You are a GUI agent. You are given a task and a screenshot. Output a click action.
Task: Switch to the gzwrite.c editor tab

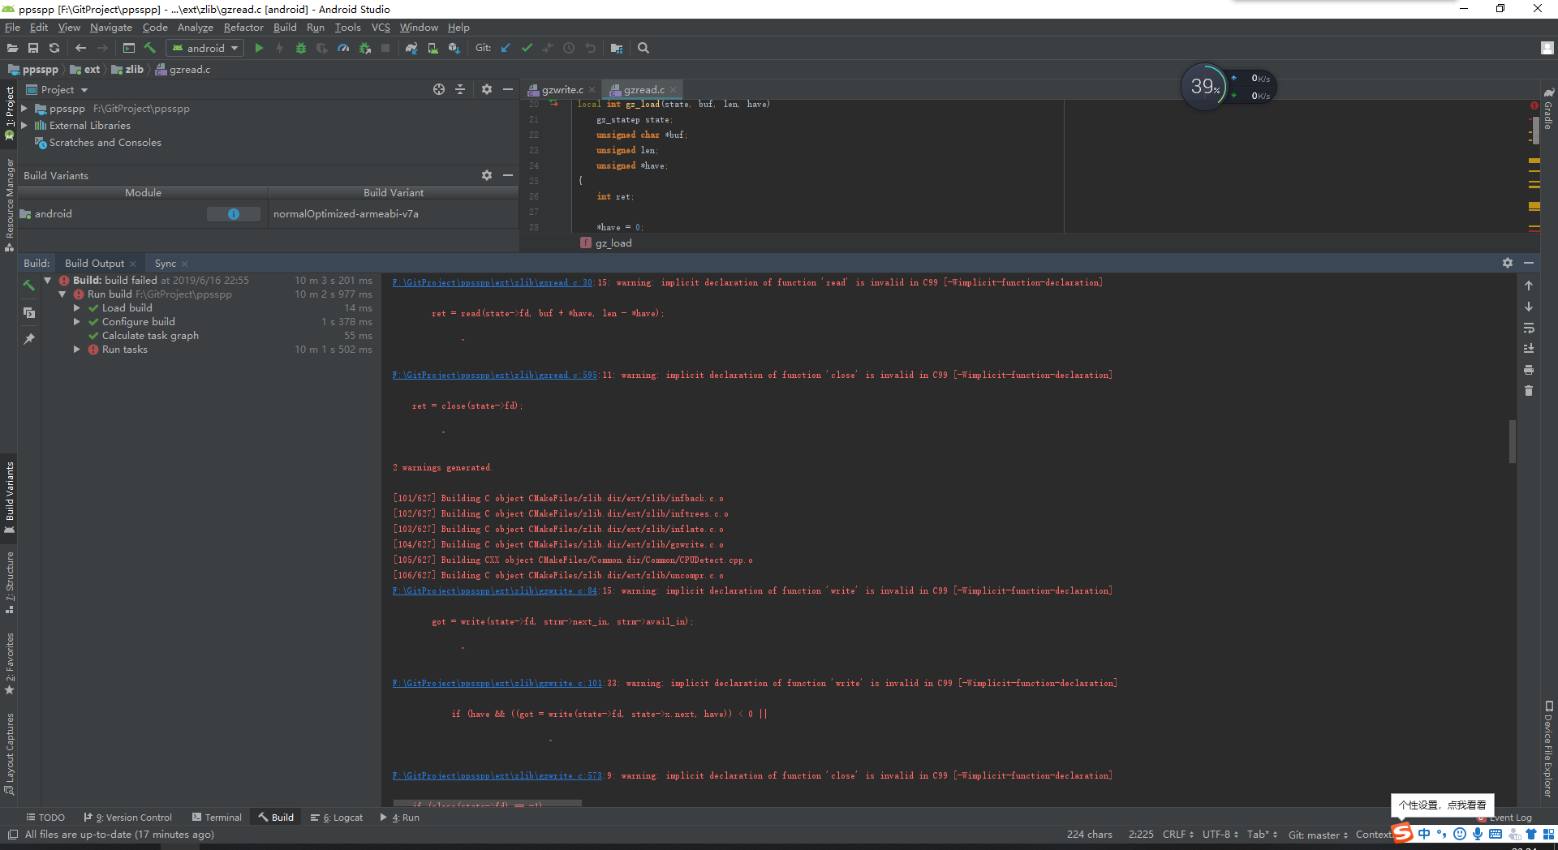560,89
